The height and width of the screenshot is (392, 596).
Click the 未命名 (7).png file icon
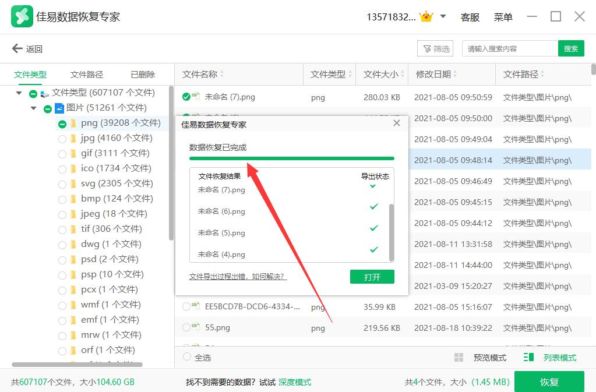pyautogui.click(x=196, y=97)
